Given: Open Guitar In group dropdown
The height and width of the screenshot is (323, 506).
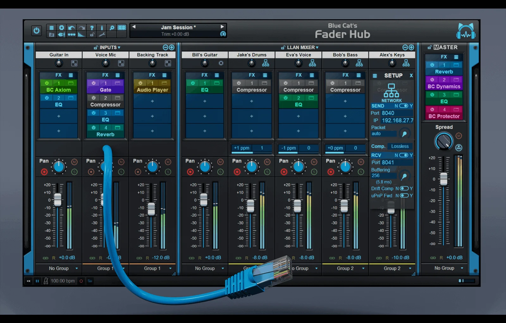Looking at the screenshot, I should (59, 268).
